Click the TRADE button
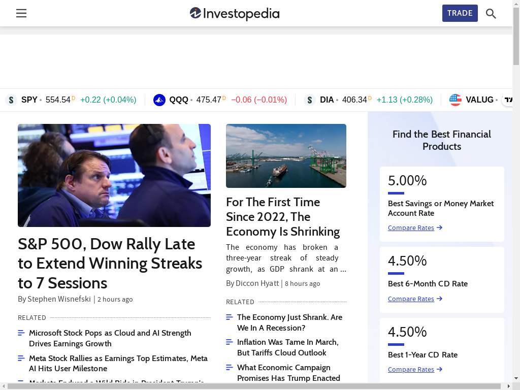Screen dimensions: 520x390 (460, 13)
